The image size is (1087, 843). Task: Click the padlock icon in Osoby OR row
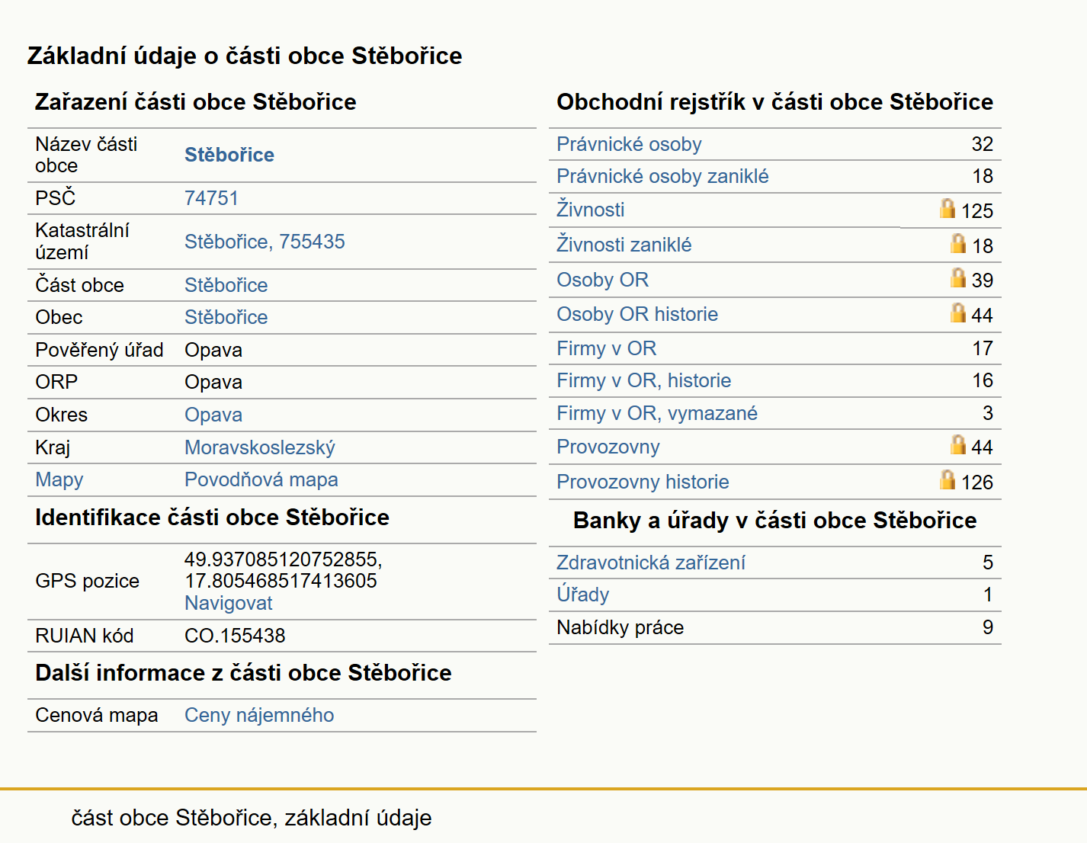[958, 277]
